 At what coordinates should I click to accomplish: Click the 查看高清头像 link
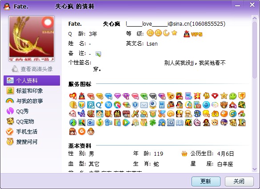coord(32,69)
